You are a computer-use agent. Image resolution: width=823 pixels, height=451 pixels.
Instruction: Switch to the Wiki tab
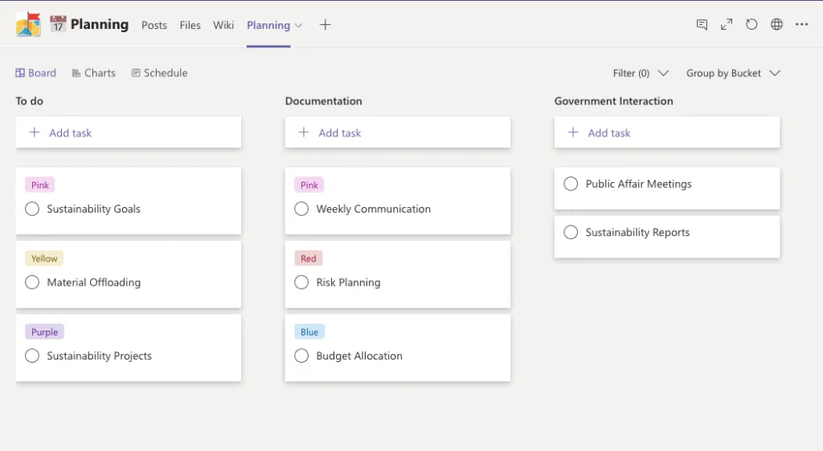coord(223,25)
